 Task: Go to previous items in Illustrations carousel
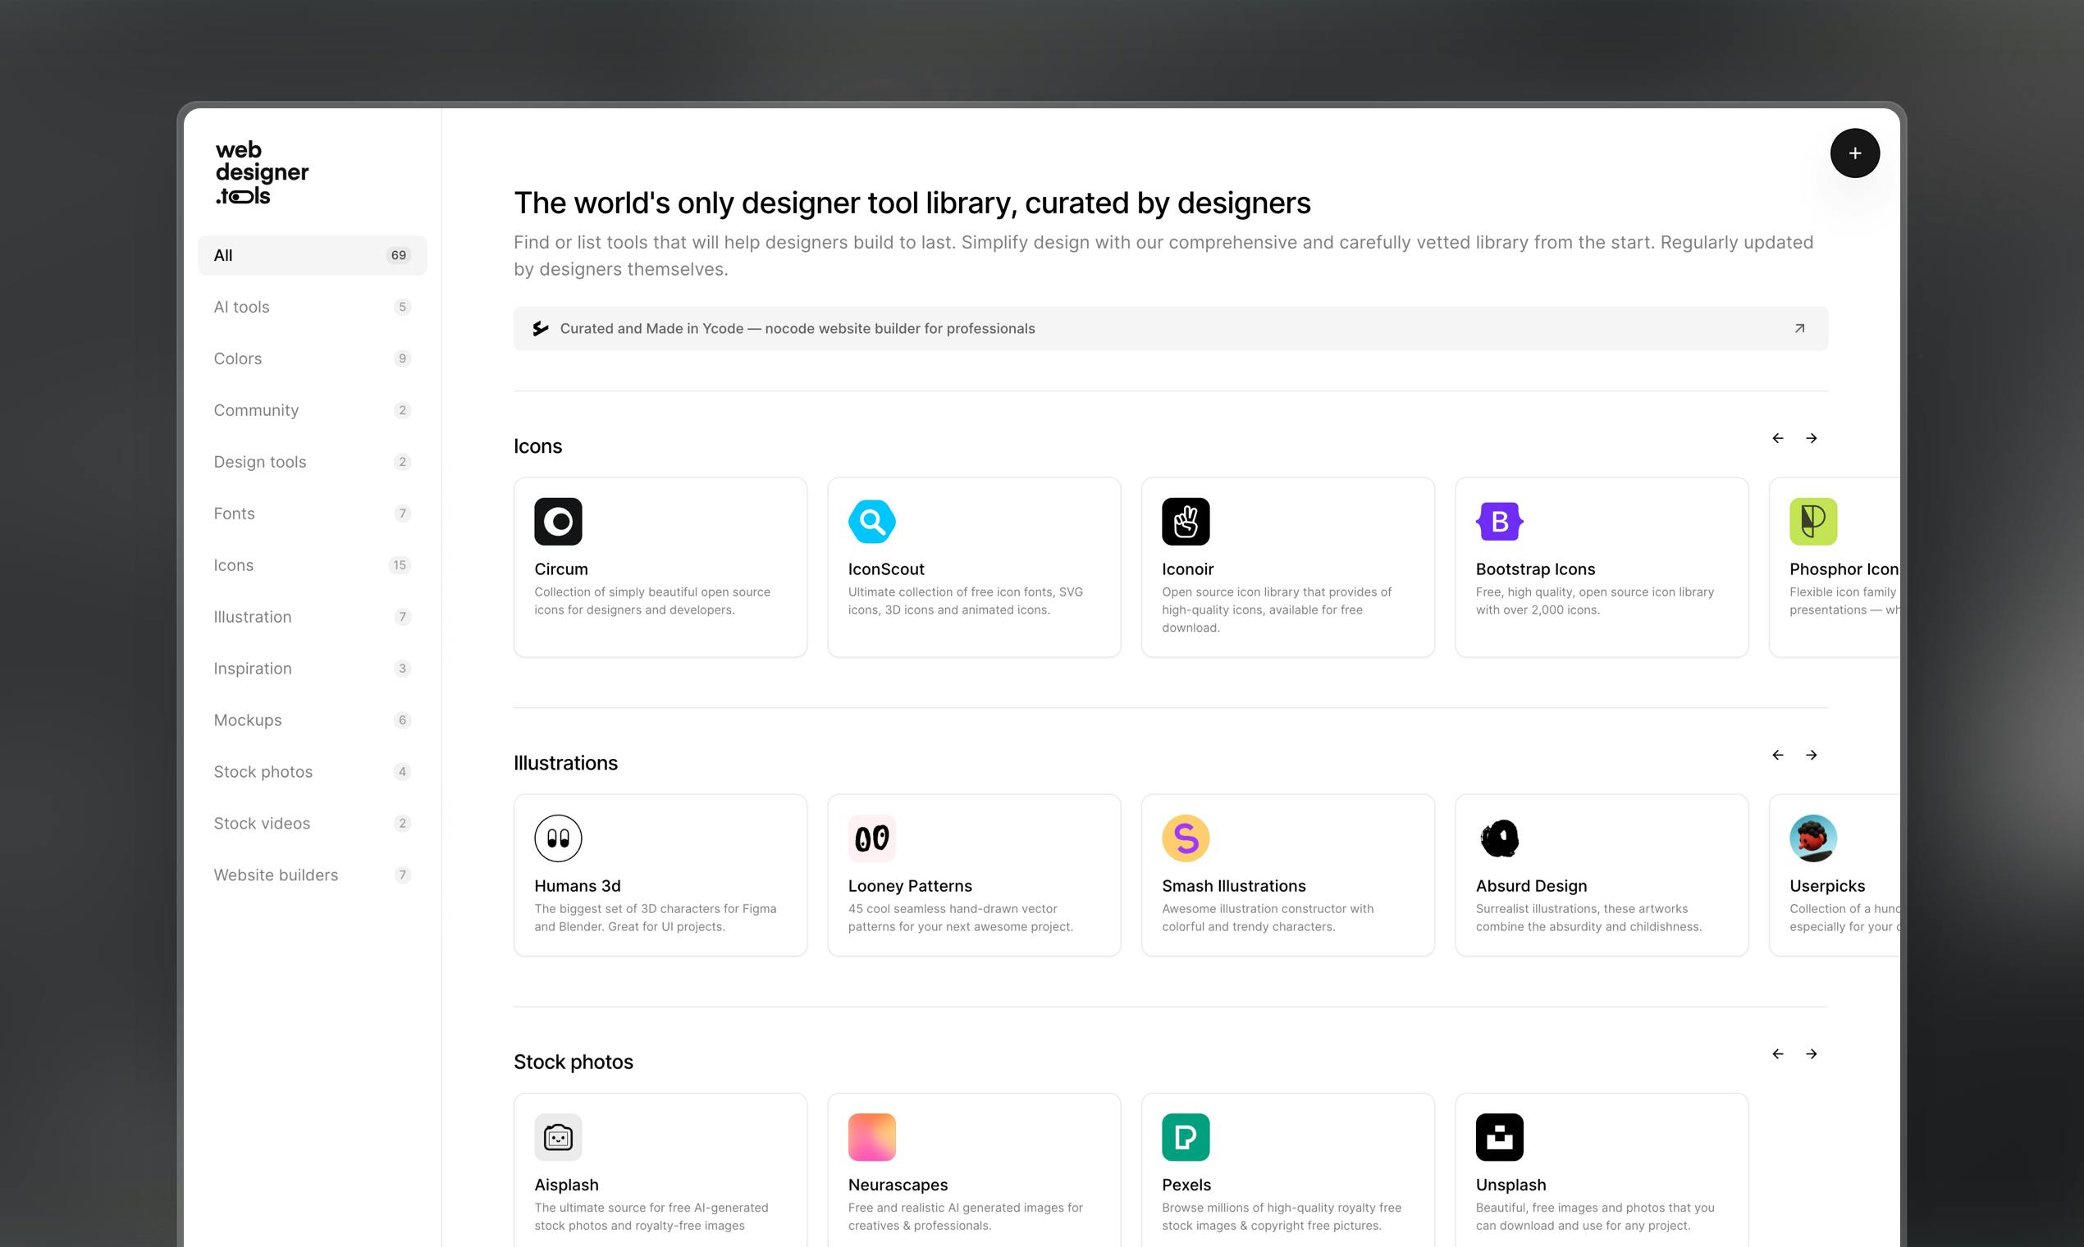1778,755
